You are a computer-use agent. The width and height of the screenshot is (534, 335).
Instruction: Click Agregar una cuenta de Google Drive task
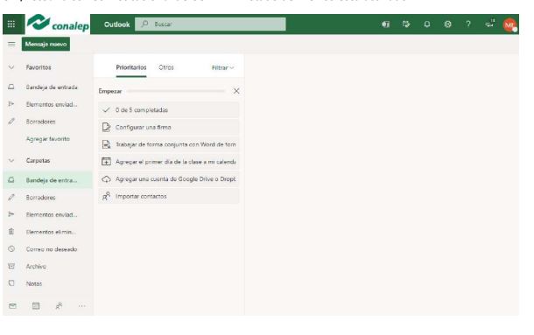(169, 179)
